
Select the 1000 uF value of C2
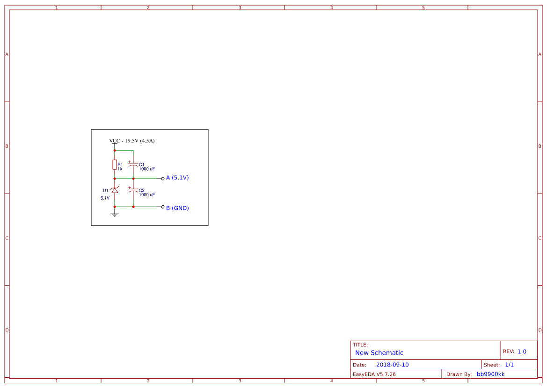(147, 195)
